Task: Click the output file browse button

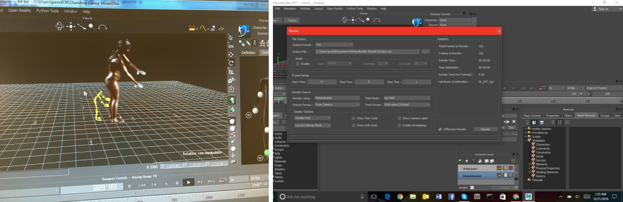Action: [426, 51]
